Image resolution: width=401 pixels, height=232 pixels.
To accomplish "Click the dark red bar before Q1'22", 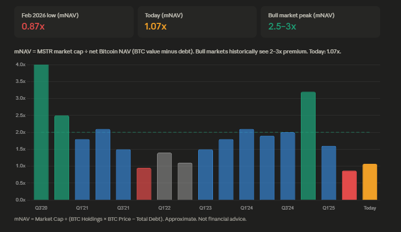I will (x=144, y=184).
